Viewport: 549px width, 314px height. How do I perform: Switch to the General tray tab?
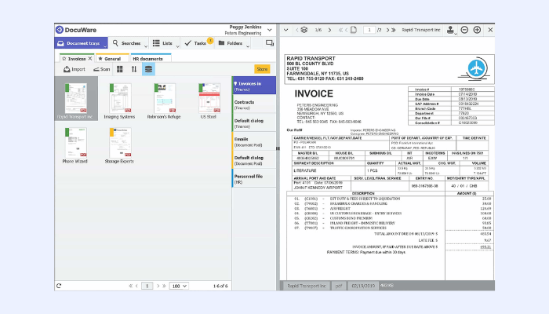coord(112,59)
